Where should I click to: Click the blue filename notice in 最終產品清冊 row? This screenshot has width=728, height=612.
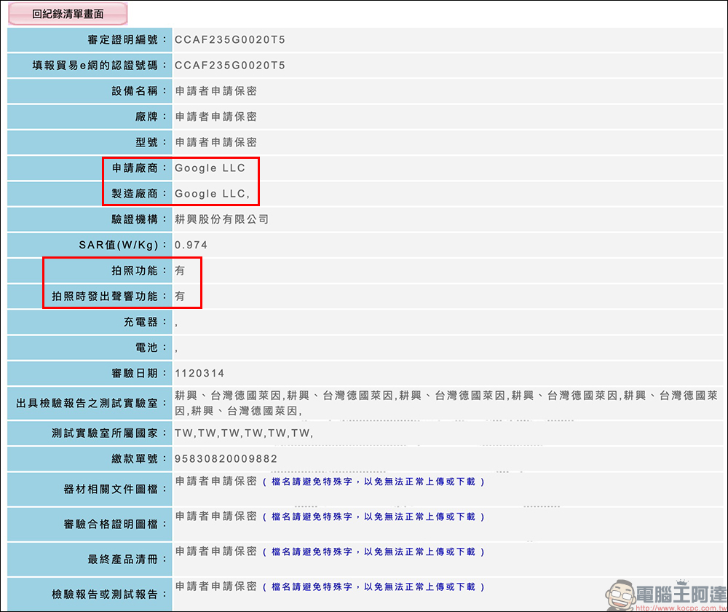tap(373, 552)
